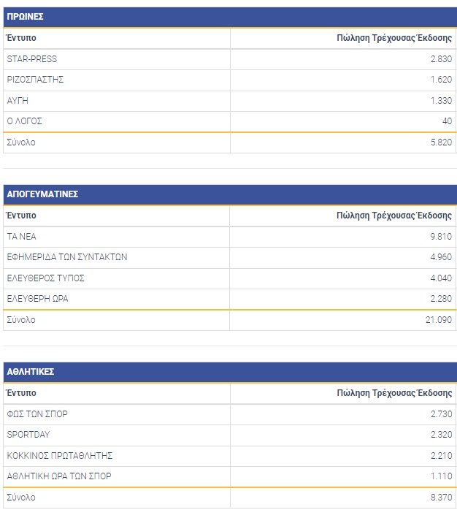Screen dimensions: 457x518
Task: Select ΤΑ ΝΕΑ in afternoon table
Action: (x=21, y=237)
